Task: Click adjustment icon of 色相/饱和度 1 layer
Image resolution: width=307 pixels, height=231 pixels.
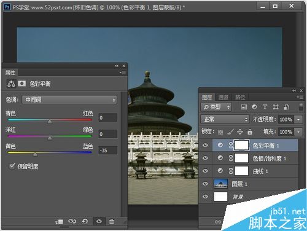Action: (x=220, y=158)
